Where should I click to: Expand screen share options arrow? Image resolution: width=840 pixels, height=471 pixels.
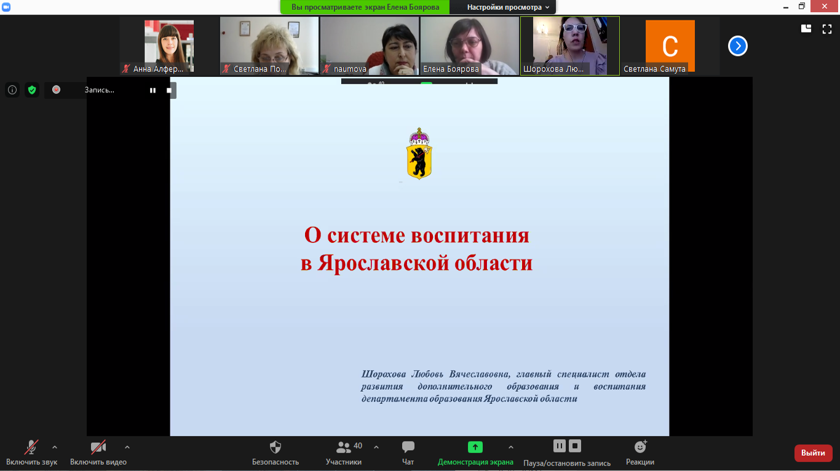pyautogui.click(x=511, y=448)
